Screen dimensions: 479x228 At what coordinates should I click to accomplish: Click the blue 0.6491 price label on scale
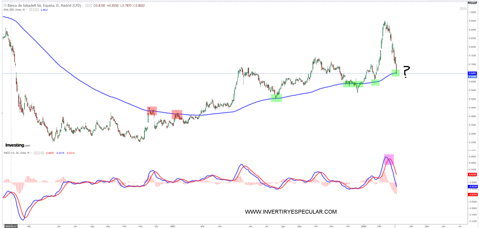[x=472, y=73]
